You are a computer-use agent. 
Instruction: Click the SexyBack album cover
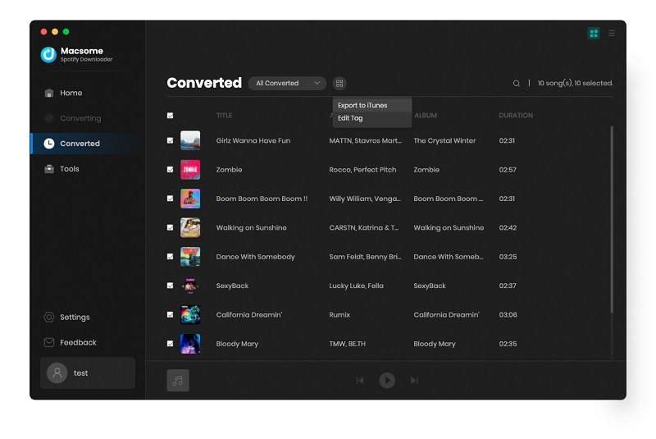pyautogui.click(x=190, y=286)
